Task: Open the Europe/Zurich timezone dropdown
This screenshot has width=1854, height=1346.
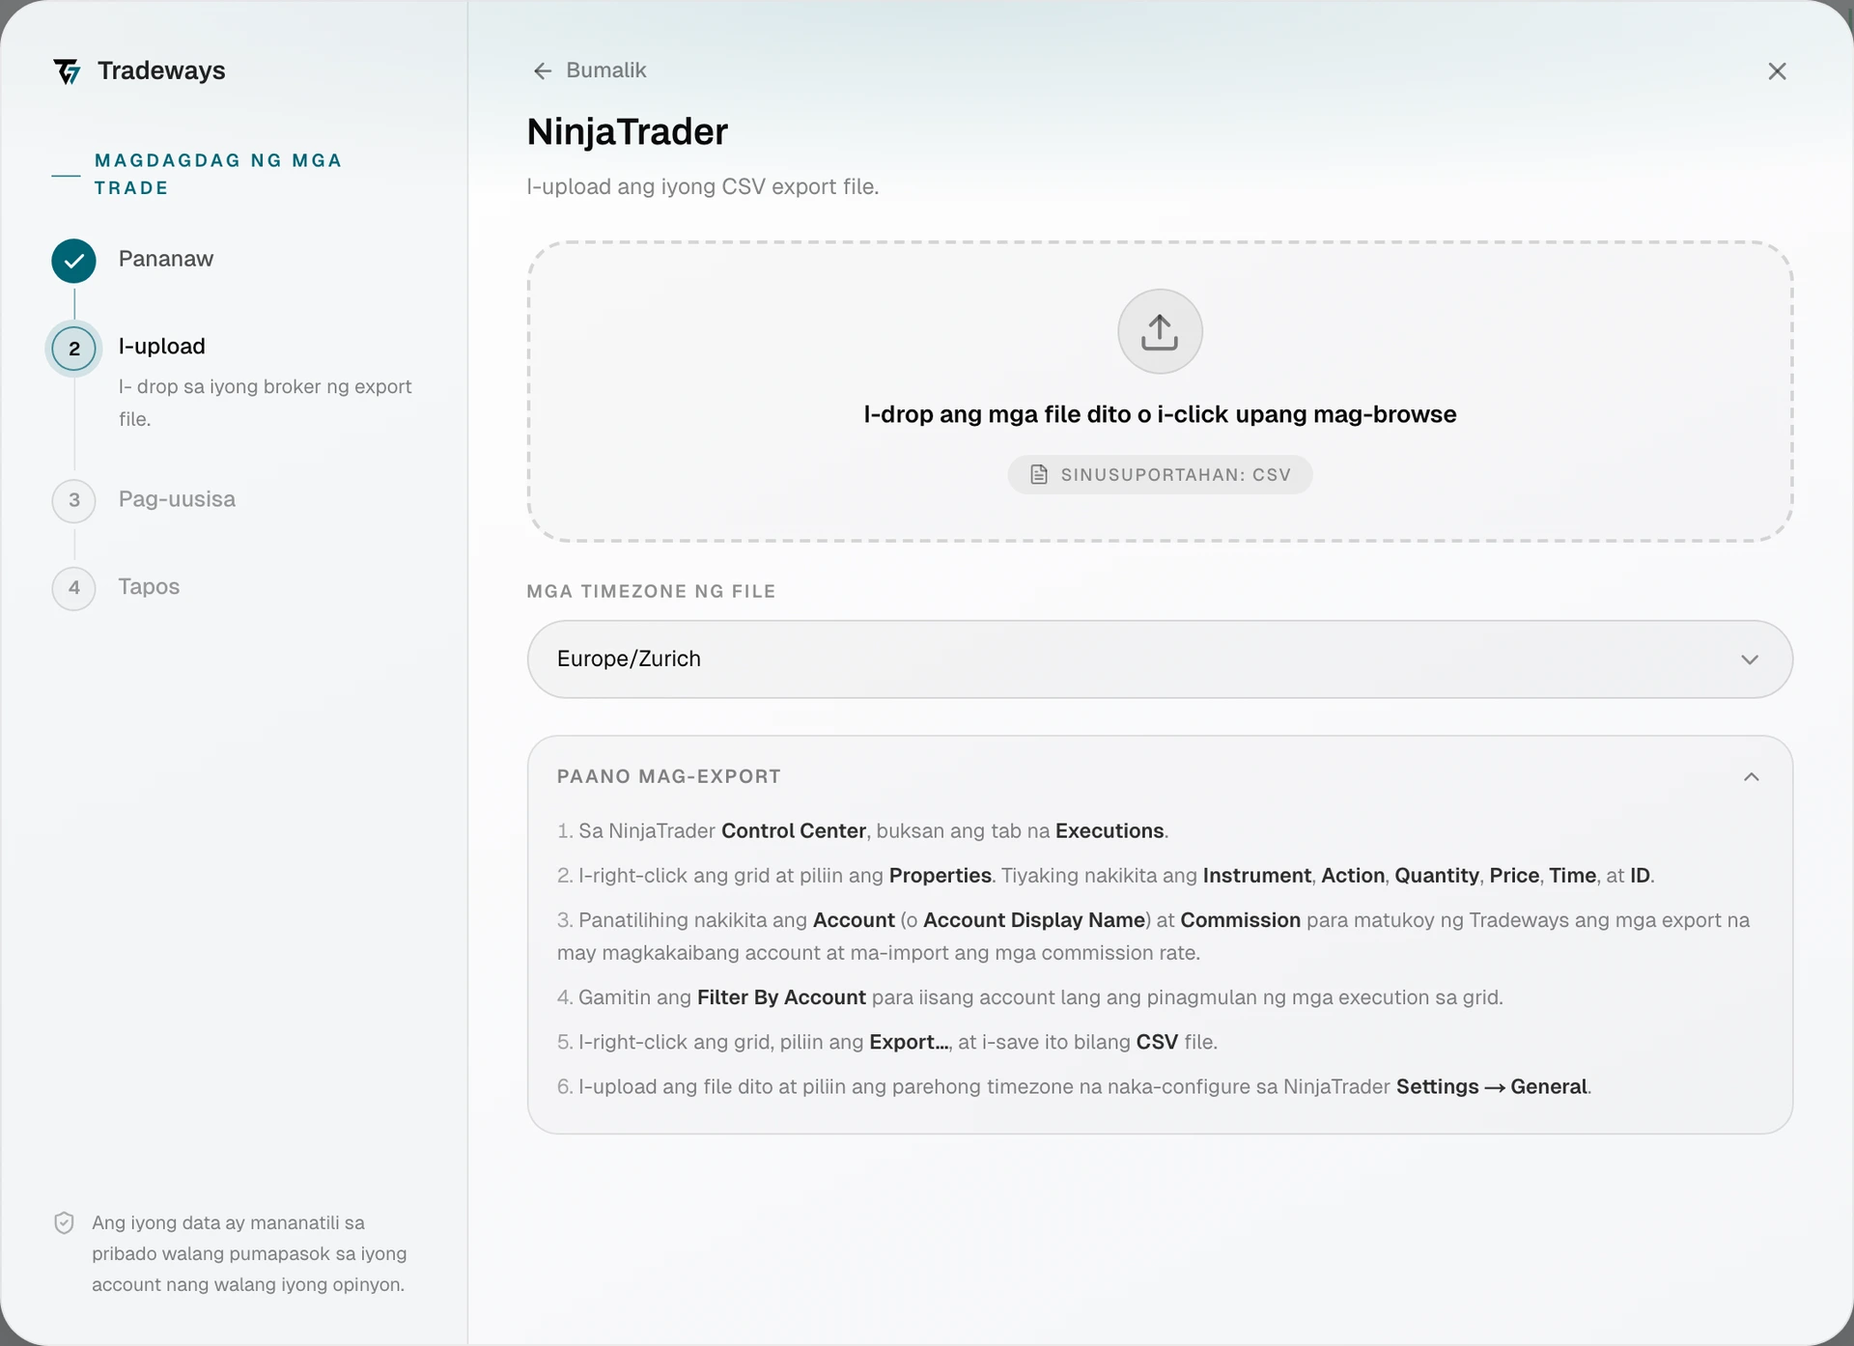Action: click(1160, 659)
